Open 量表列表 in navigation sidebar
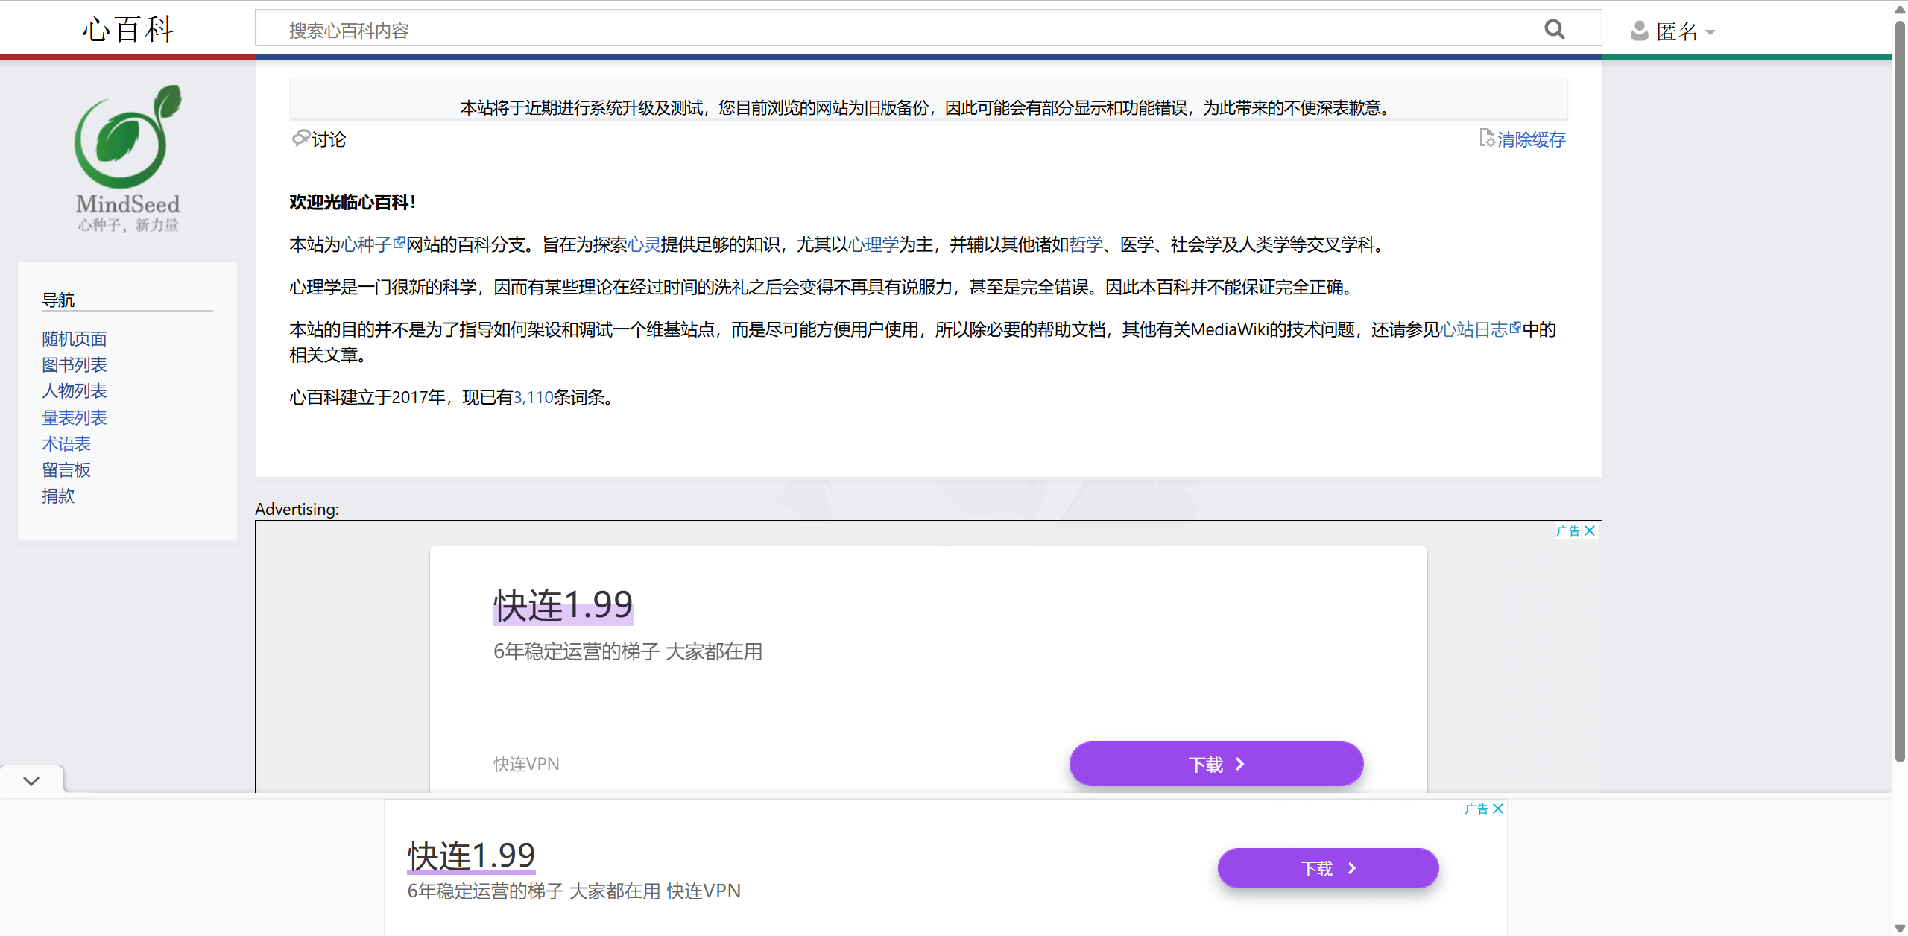 [75, 417]
